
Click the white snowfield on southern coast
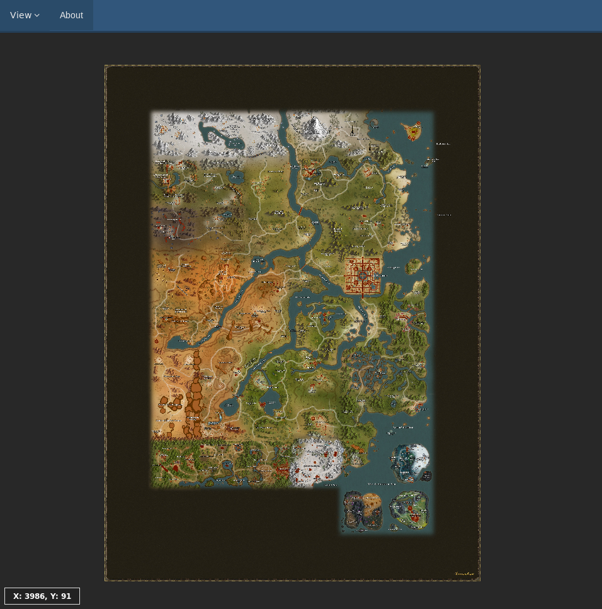(318, 458)
